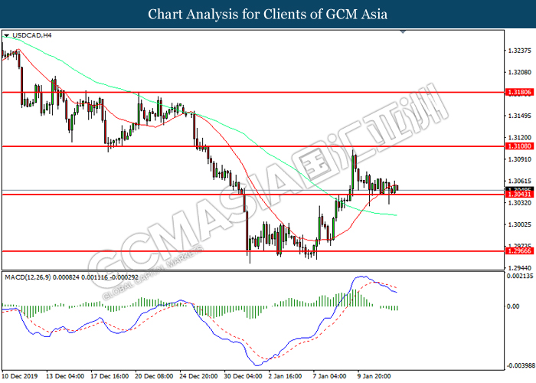Click the 17 Dec 16:00 time label
The height and width of the screenshot is (383, 536).
point(109,376)
